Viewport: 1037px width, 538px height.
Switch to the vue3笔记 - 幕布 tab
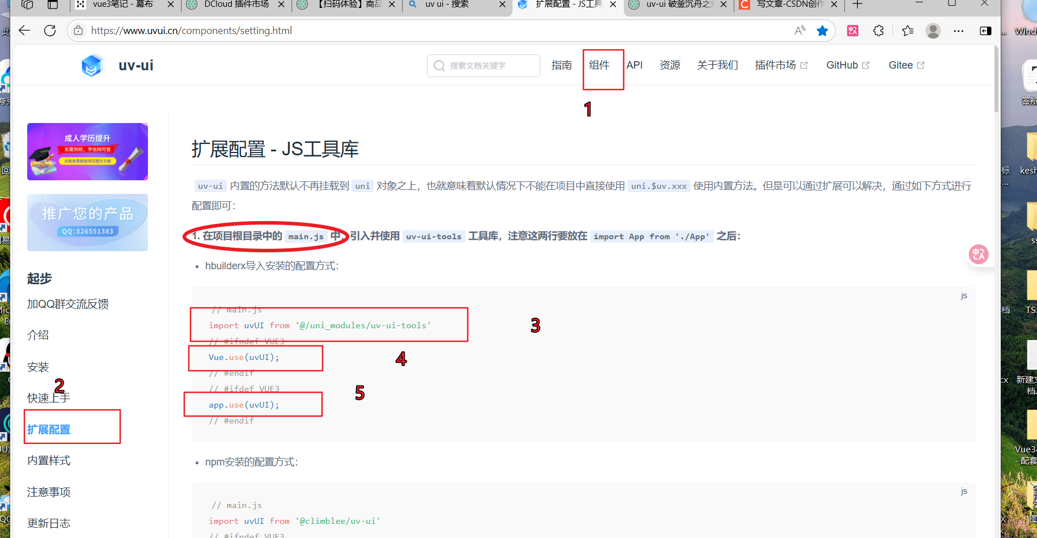[123, 5]
